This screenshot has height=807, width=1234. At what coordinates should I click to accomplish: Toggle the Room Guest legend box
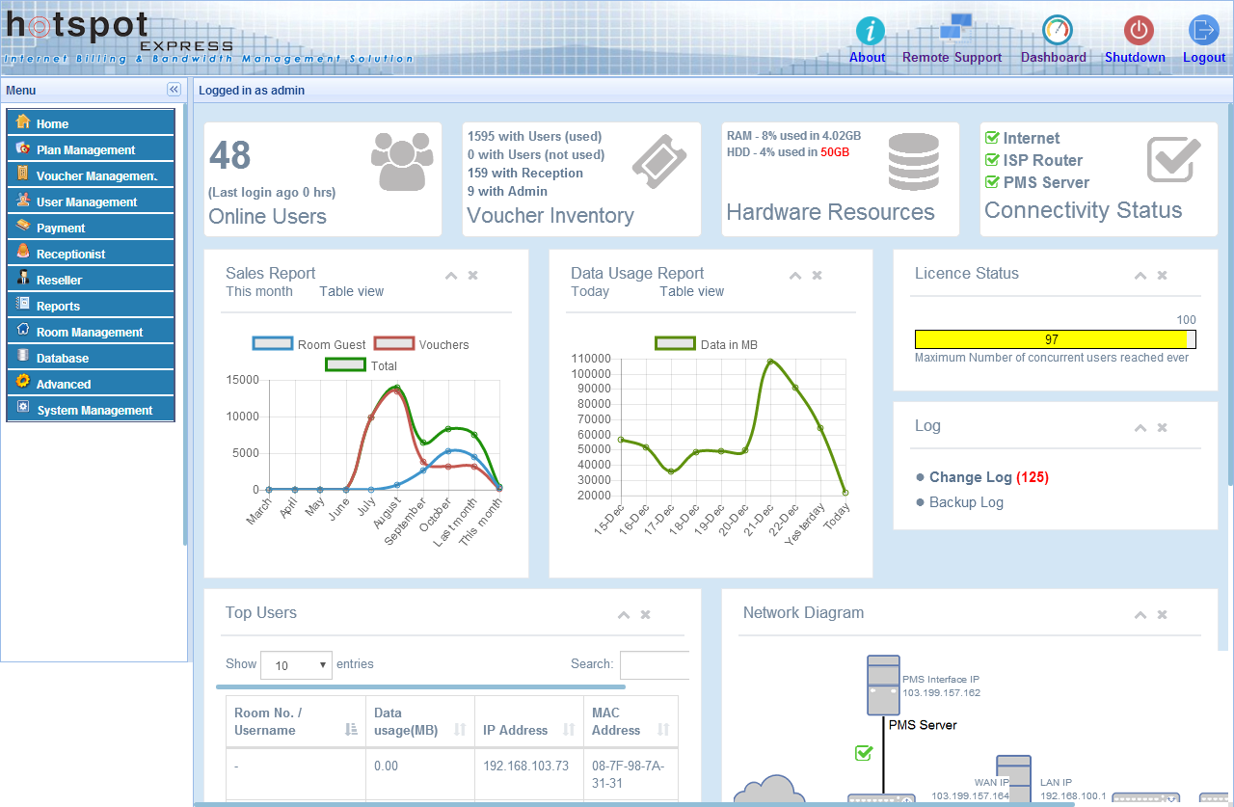coord(273,344)
